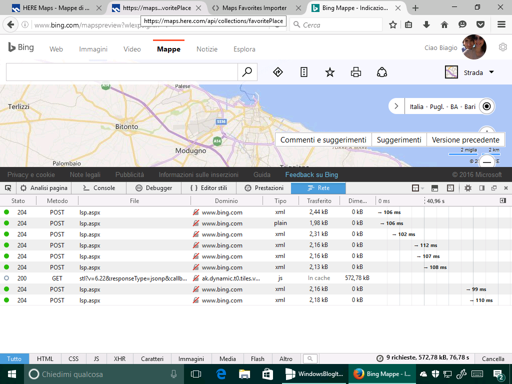The height and width of the screenshot is (384, 512).
Task: Click the Firefox home icon
Action: 444,24
